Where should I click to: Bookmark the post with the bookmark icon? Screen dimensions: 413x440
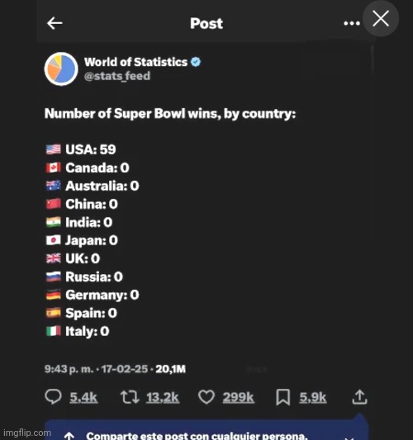coord(282,397)
